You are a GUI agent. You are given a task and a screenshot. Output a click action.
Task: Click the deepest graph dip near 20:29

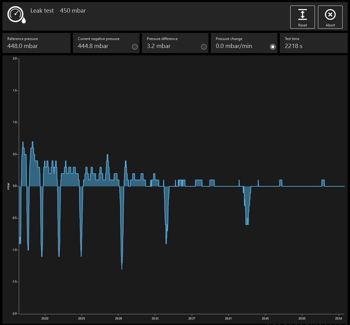pos(122,268)
